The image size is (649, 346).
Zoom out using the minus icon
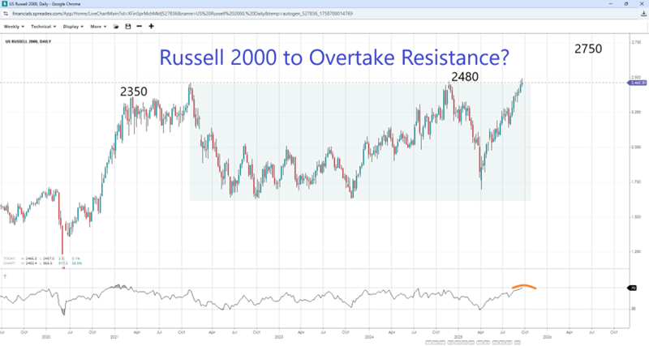click(x=140, y=26)
